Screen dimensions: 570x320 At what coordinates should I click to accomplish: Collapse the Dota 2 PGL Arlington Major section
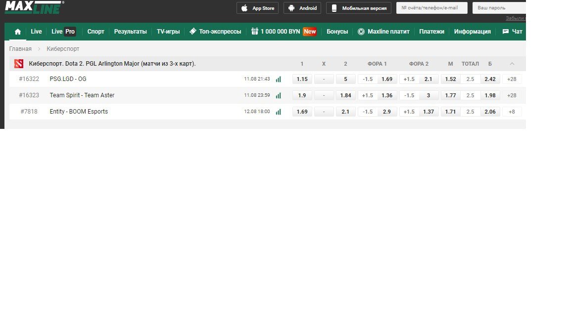512,64
